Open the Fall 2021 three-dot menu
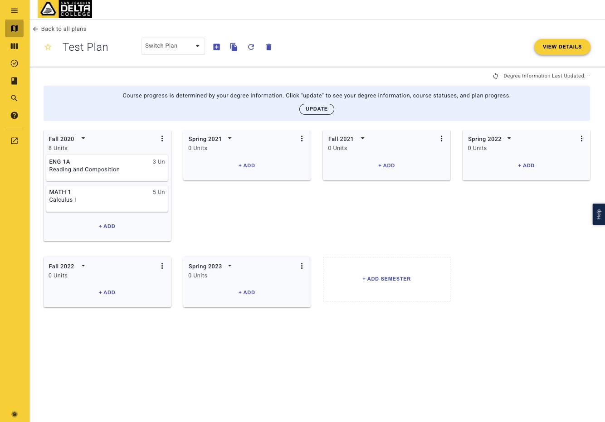 (441, 139)
